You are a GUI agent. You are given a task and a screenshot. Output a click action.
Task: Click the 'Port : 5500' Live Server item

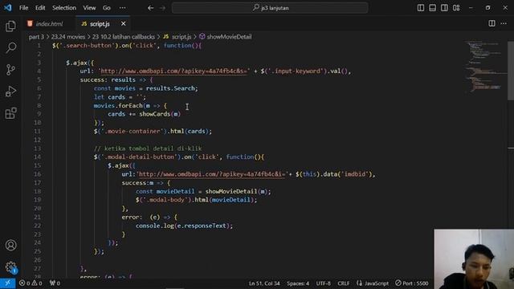(x=412, y=283)
